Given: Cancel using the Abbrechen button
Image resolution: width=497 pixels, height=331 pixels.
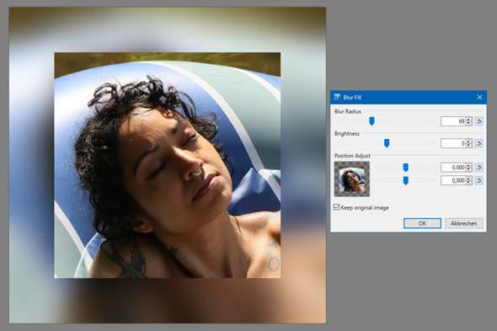Looking at the screenshot, I should [x=463, y=223].
